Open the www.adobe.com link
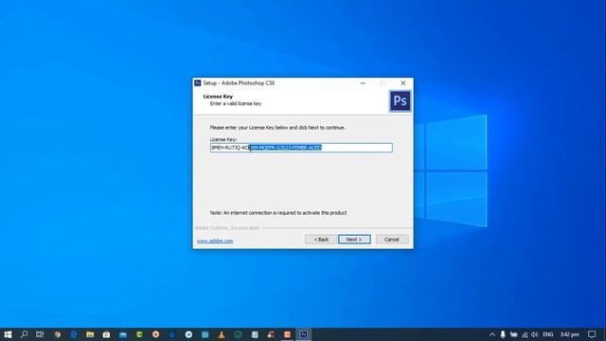This screenshot has height=341, width=606. 215,241
